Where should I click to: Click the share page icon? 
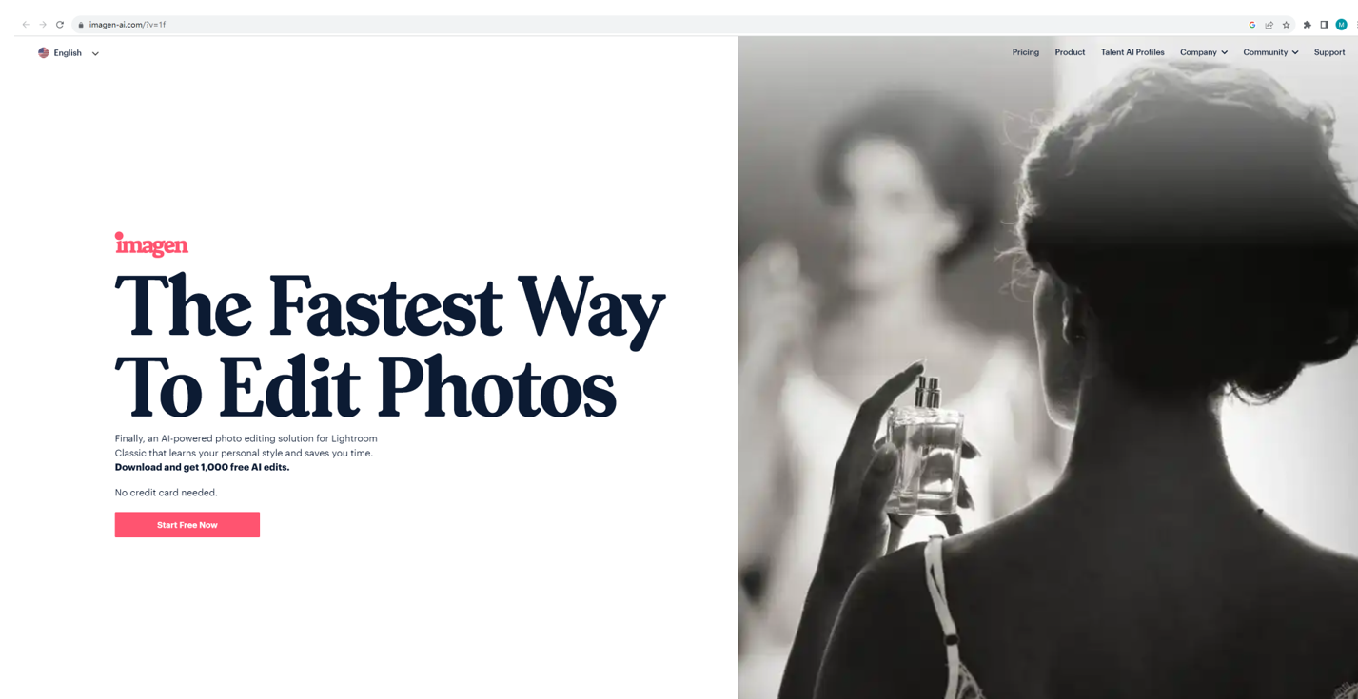pos(1269,25)
